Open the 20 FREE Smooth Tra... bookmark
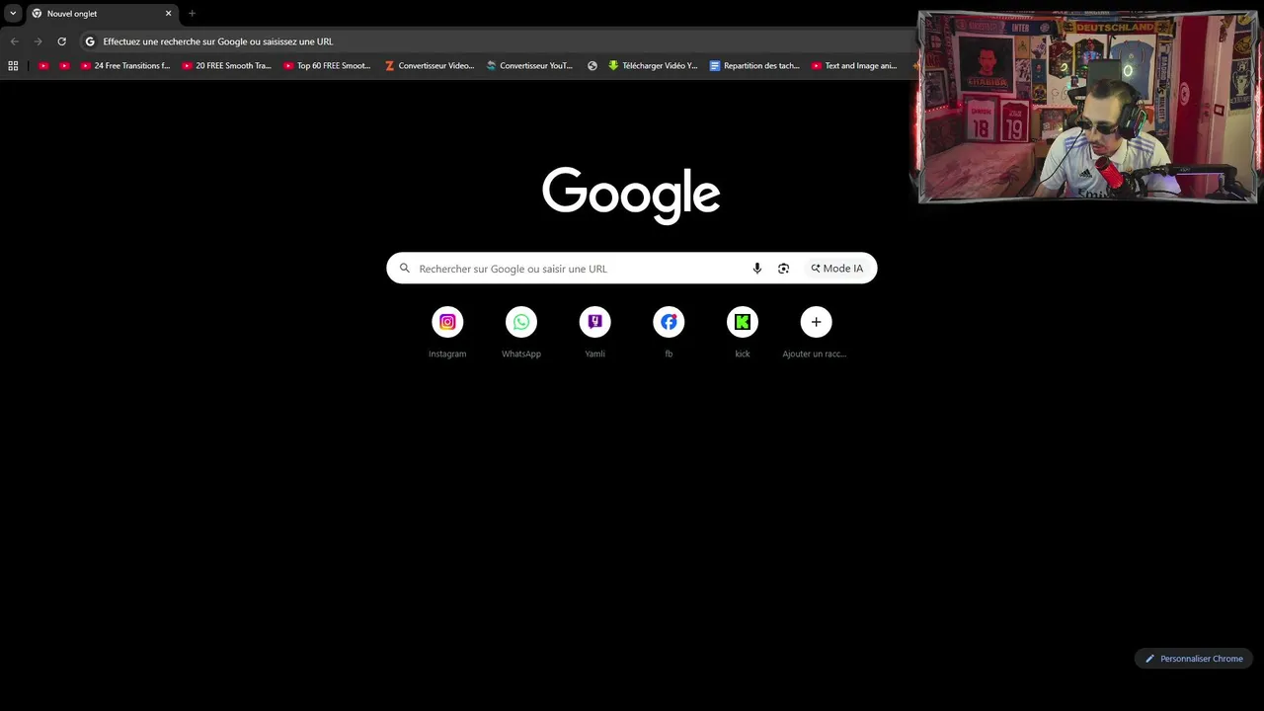 tap(227, 66)
